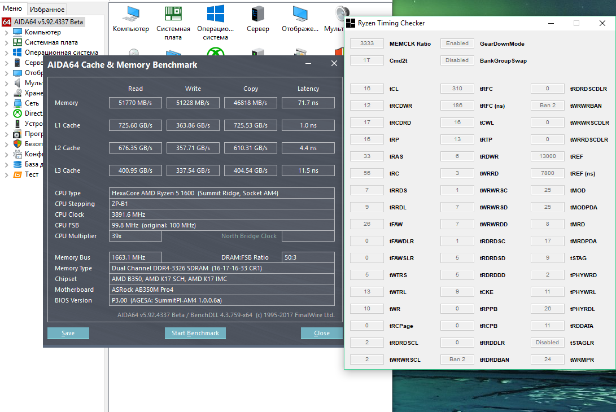The width and height of the screenshot is (616, 412).
Task: Open the Системная плата category icon
Action: [173, 14]
